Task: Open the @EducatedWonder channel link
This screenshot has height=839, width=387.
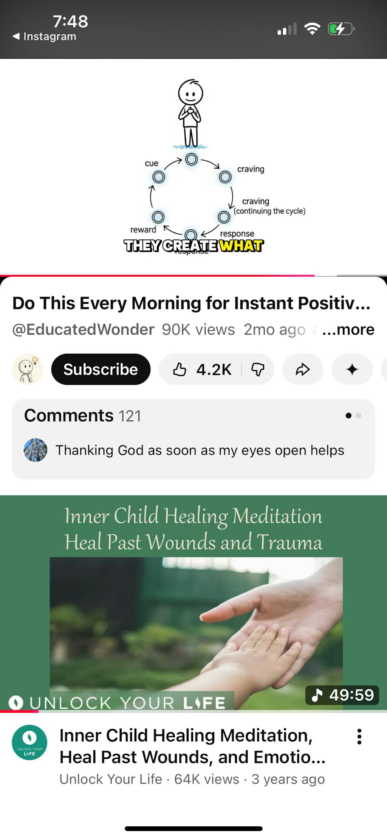Action: click(x=83, y=330)
